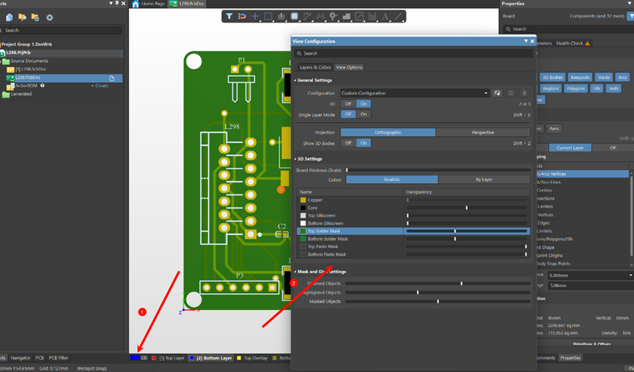Click the document icon on L298.PcbDoc row
The image size is (634, 372).
112,78
